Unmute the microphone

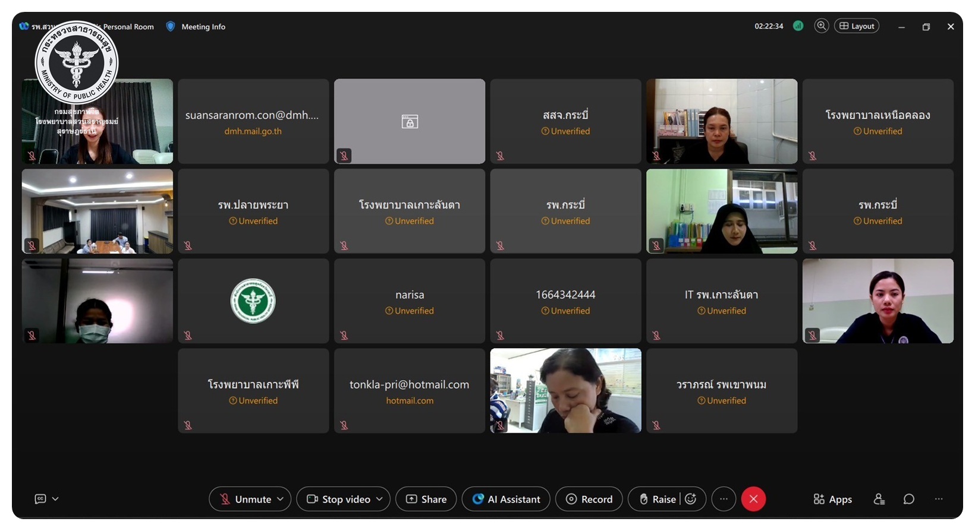pyautogui.click(x=245, y=499)
